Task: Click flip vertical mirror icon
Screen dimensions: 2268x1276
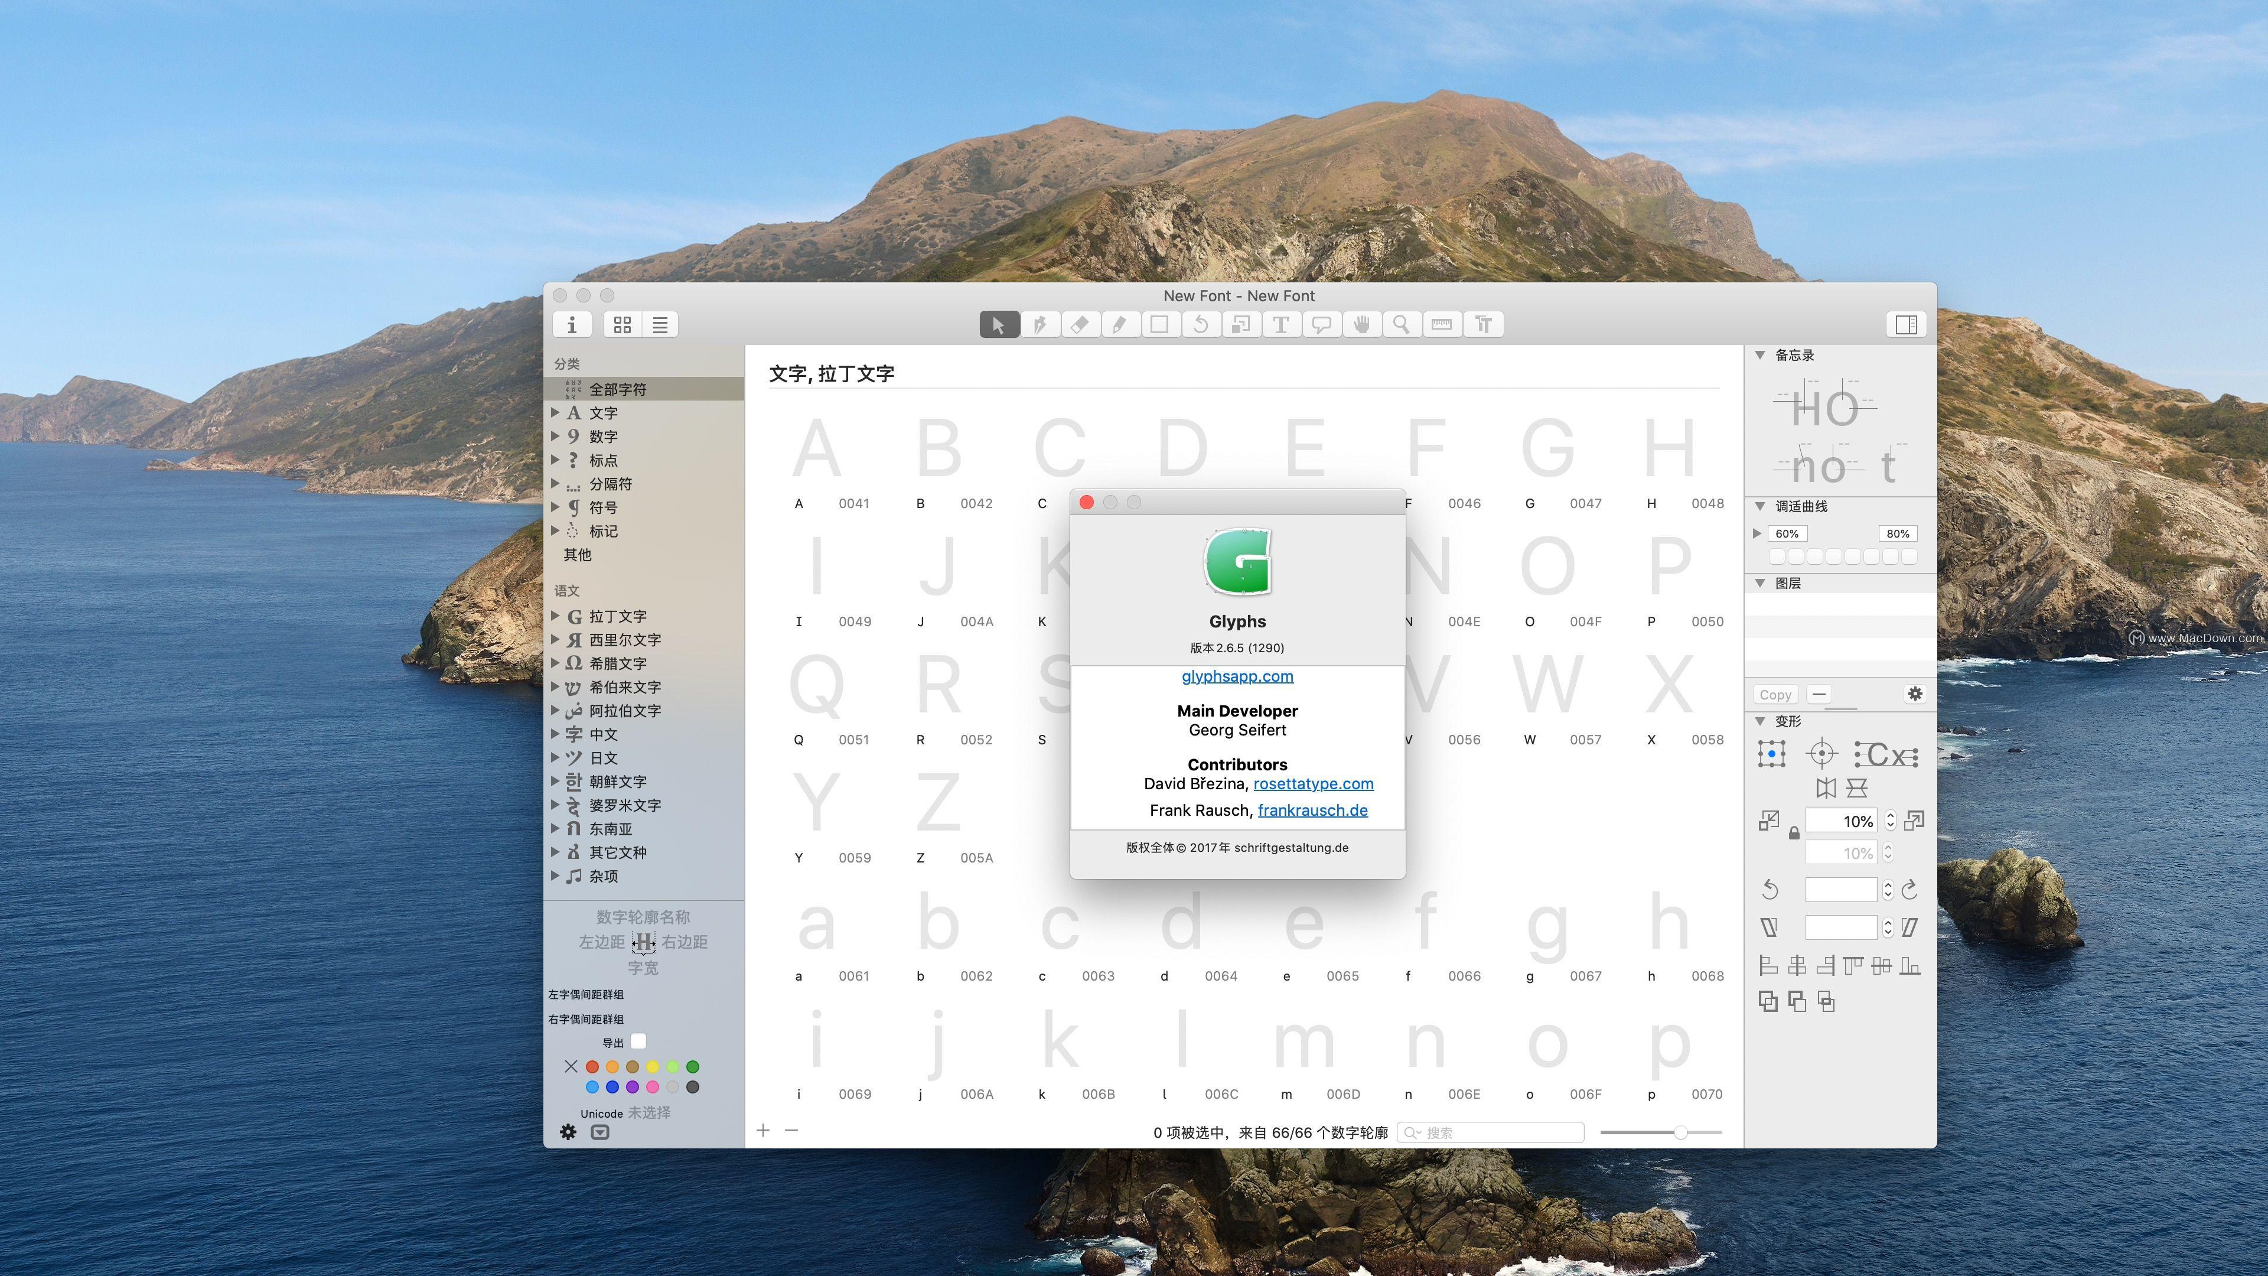Action: (x=1857, y=788)
